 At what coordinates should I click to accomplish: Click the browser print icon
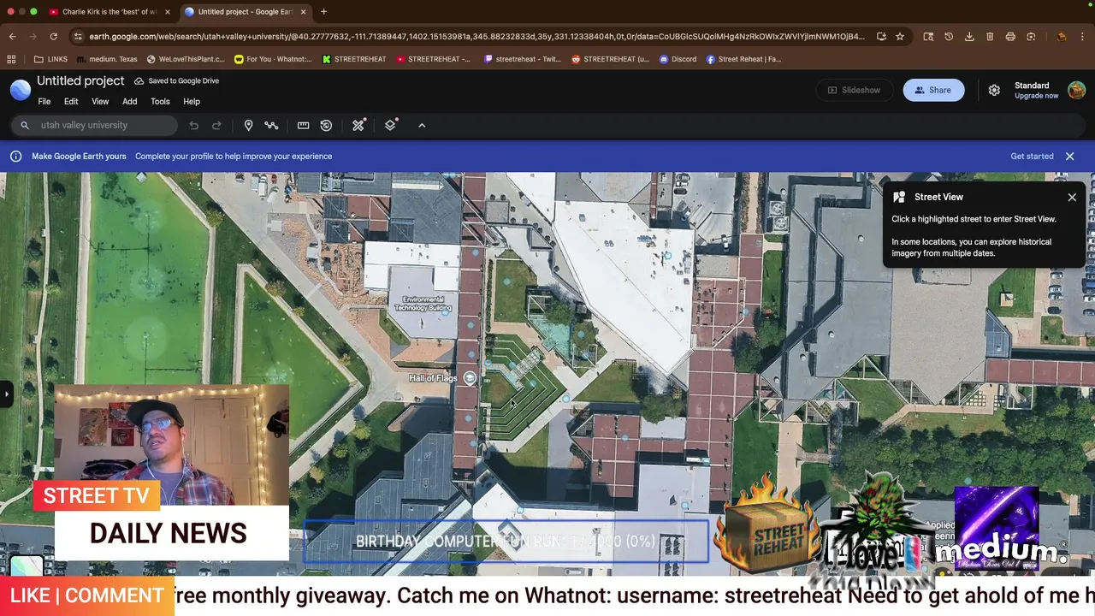click(x=1010, y=37)
